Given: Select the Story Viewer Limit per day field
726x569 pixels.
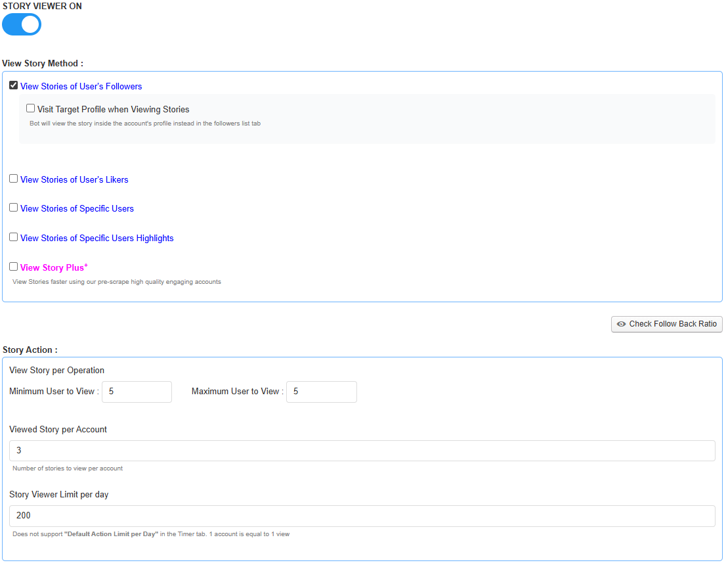Looking at the screenshot, I should [362, 516].
